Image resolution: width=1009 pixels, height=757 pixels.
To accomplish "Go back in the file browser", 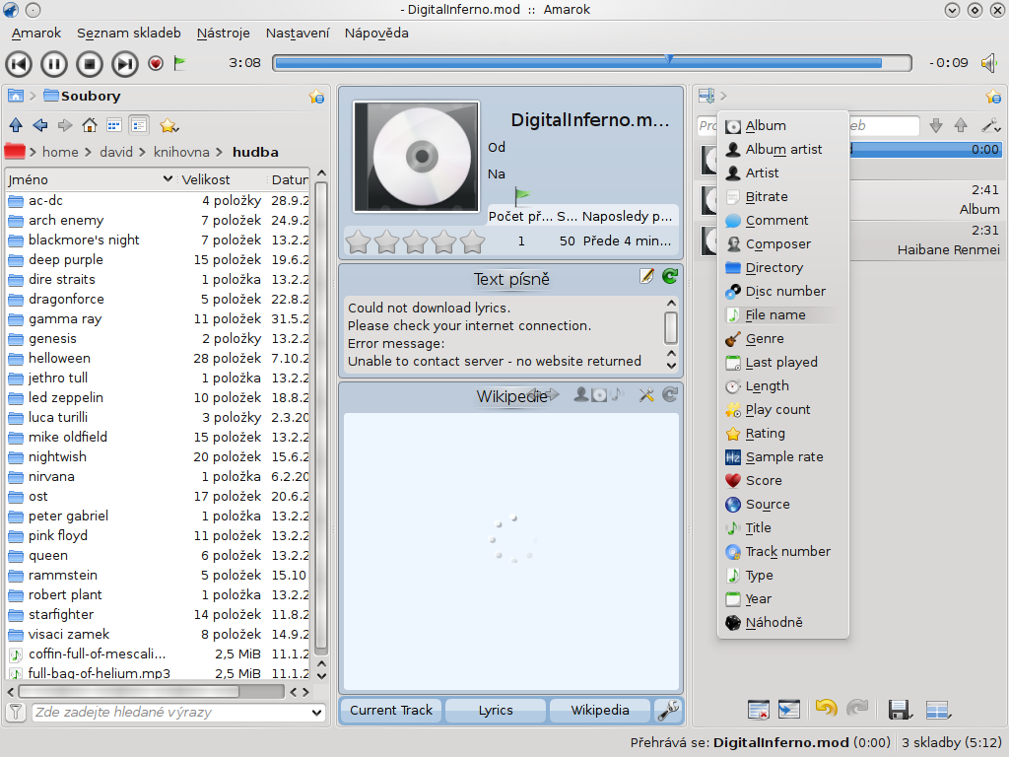I will click(40, 125).
